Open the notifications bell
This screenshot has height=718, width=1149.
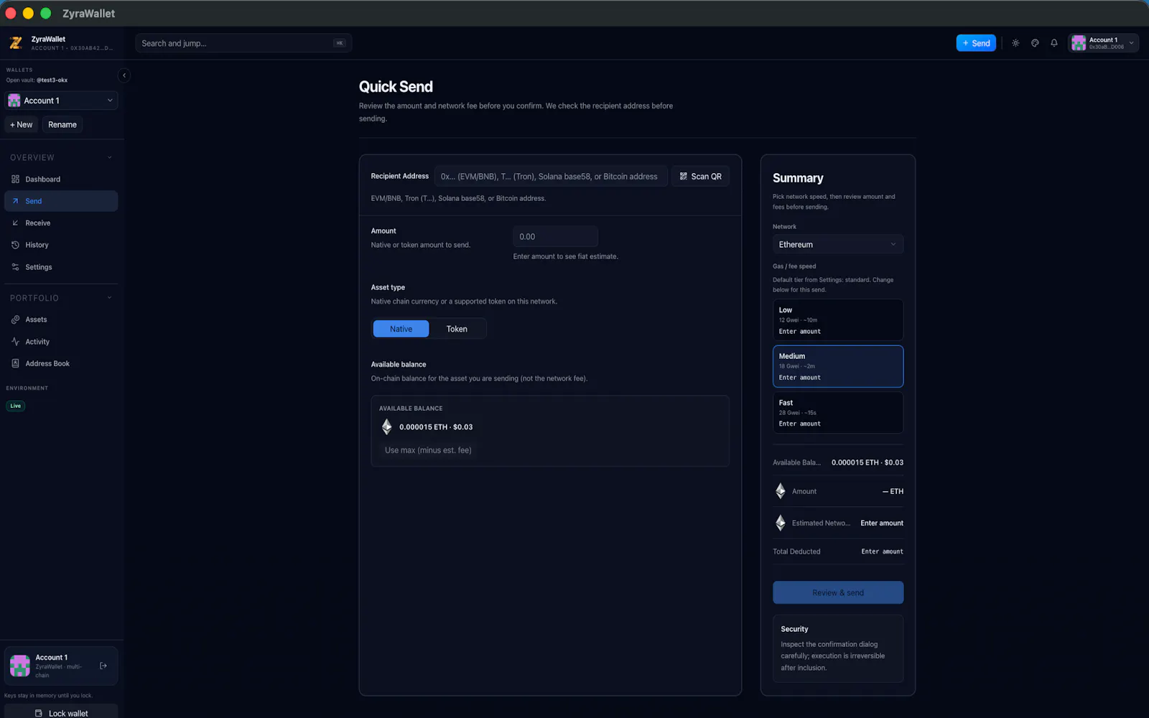coord(1054,43)
